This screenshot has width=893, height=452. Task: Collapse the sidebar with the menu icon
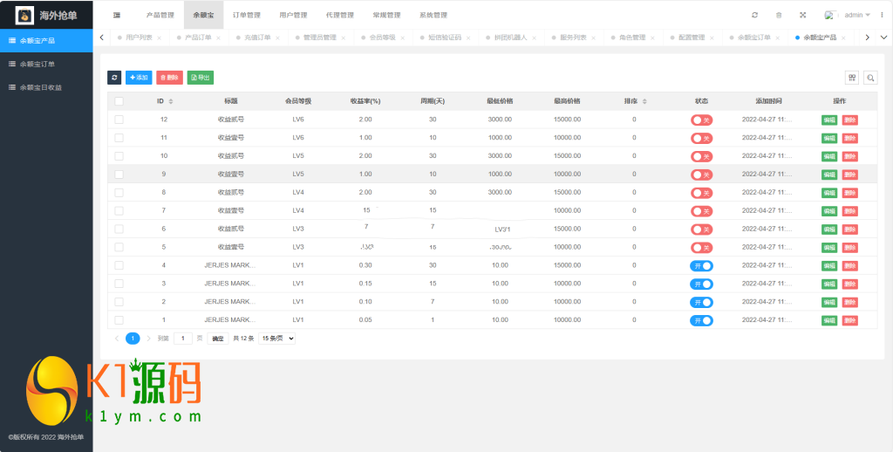pyautogui.click(x=117, y=15)
